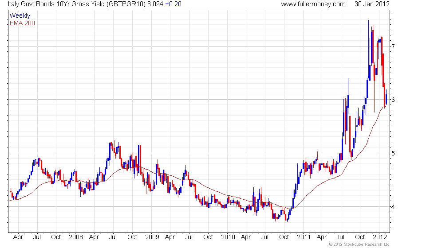The height and width of the screenshot is (248, 426).
Task: Click the y-axis label '7'
Action: pos(393,46)
